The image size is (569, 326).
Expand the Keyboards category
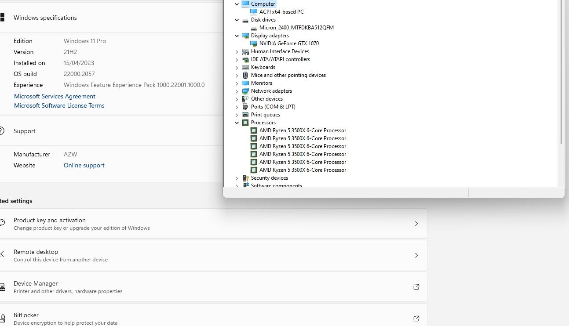coord(237,67)
